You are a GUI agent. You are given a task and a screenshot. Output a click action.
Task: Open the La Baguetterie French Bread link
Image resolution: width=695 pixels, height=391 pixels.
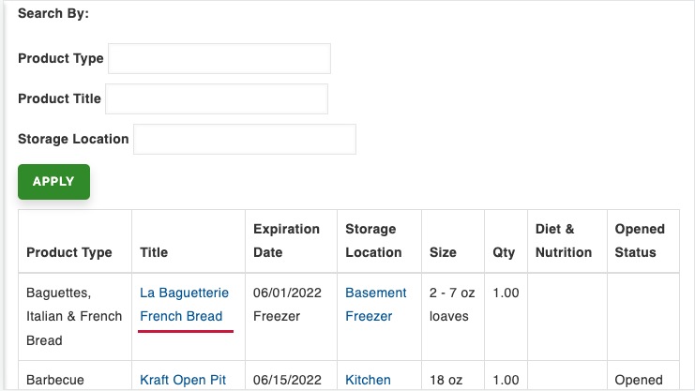[x=184, y=305]
